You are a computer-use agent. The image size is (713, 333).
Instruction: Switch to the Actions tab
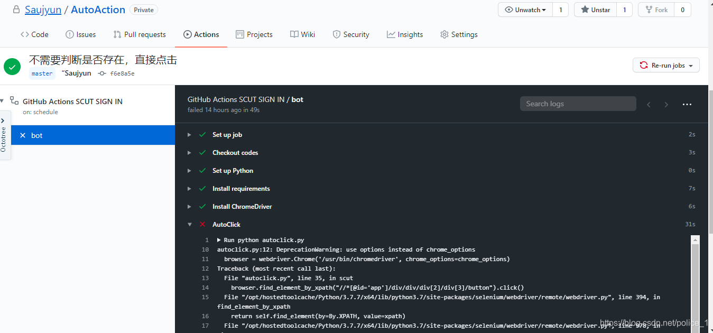click(x=201, y=34)
